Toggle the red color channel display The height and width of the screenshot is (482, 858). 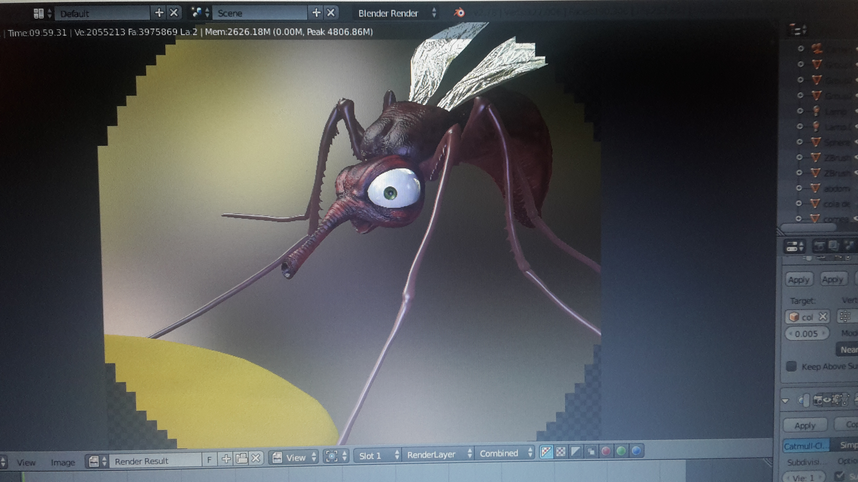606,451
